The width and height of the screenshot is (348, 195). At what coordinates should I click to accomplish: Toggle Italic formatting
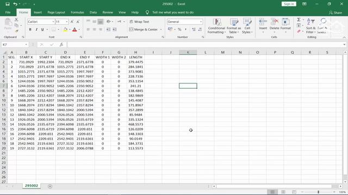coord(36,29)
